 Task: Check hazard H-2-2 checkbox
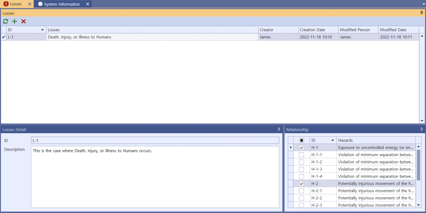[x=301, y=198]
